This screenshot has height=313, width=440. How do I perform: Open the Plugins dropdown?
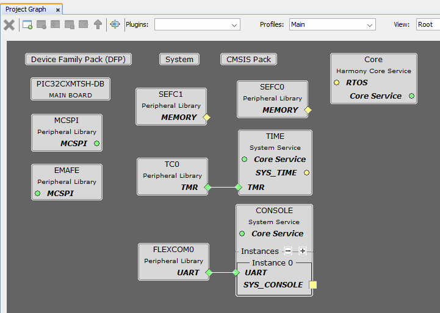click(197, 25)
